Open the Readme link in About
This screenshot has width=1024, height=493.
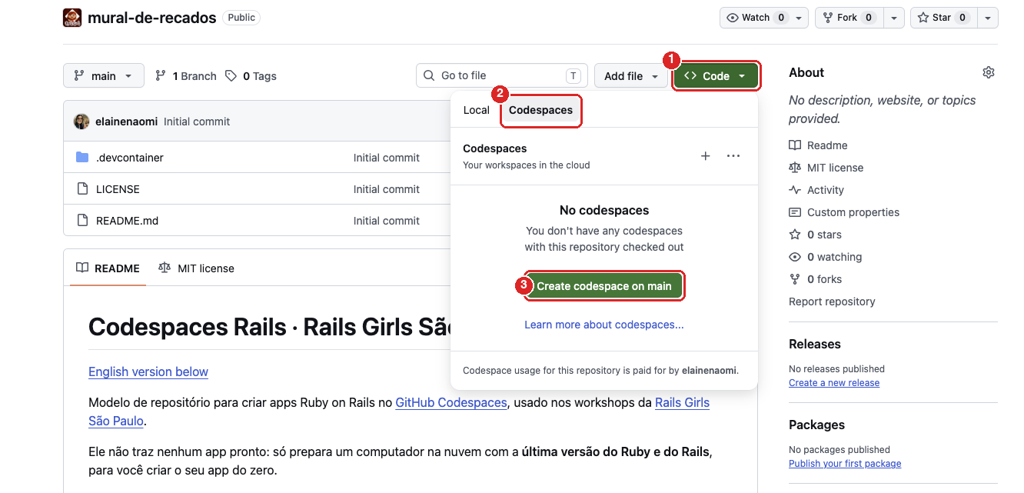tap(827, 145)
